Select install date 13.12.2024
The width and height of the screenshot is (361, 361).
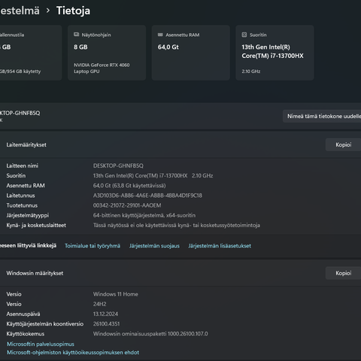105,314
